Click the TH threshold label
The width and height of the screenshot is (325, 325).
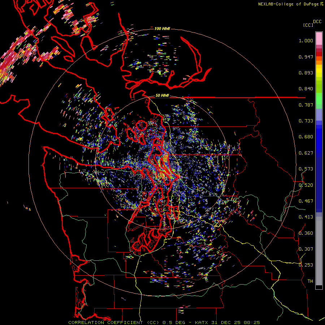(x=310, y=281)
